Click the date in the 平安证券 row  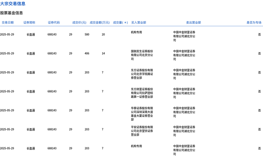click(x=7, y=129)
